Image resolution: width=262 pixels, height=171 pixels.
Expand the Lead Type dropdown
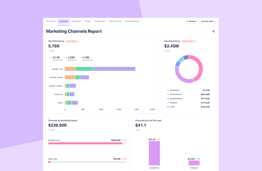pyautogui.click(x=72, y=41)
